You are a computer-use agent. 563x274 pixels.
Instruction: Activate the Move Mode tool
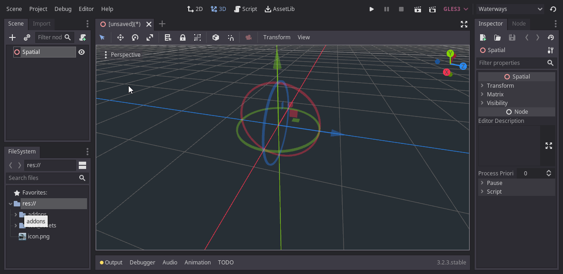(120, 37)
